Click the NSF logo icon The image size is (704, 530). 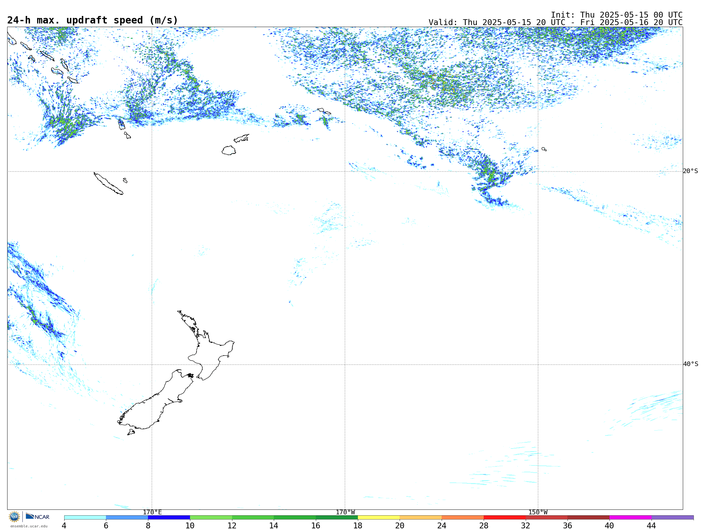point(14,517)
